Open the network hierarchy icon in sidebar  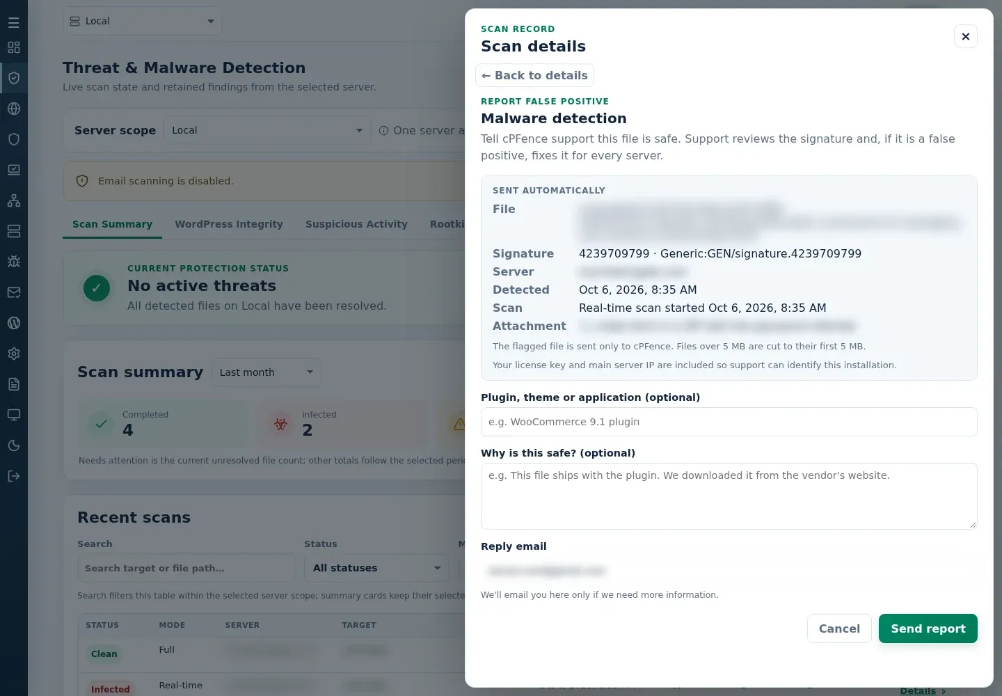(x=14, y=200)
